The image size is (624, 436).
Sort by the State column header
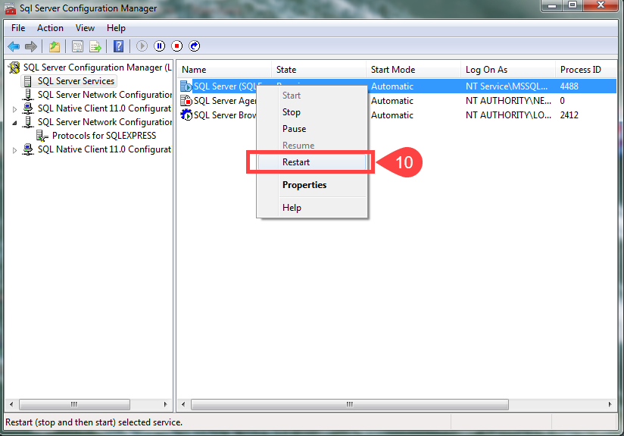click(x=318, y=69)
